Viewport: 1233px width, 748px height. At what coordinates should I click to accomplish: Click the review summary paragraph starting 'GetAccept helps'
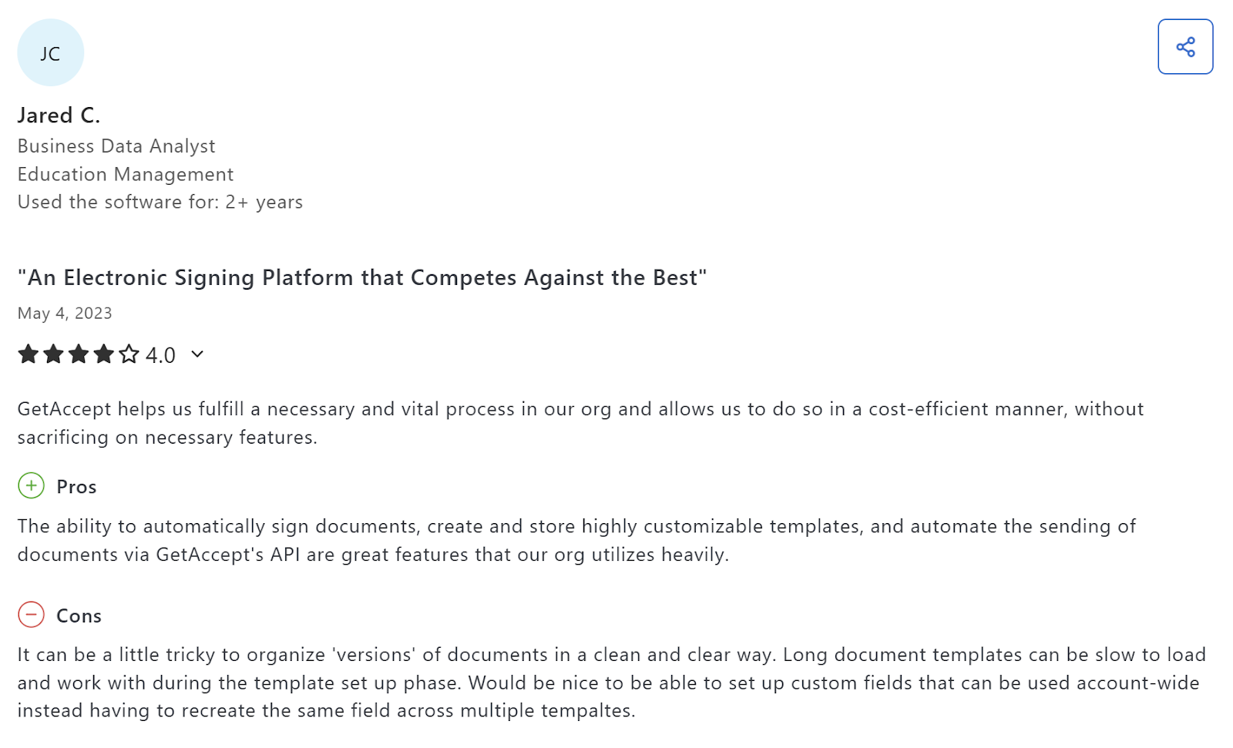(580, 422)
